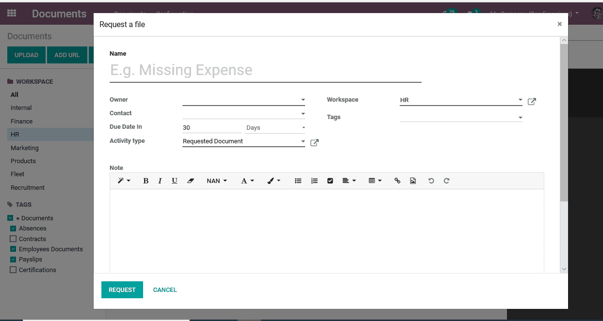Open the magic wand style dropdown
Viewport: 603px width, 321px height.
124,181
